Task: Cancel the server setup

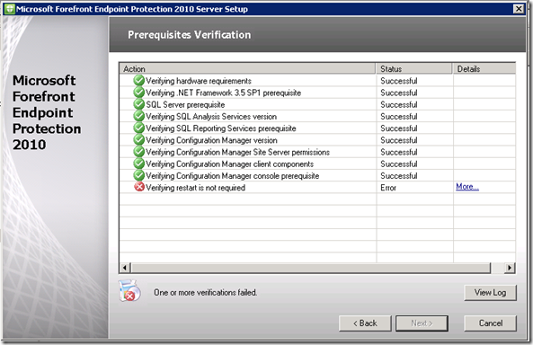Action: pos(490,323)
